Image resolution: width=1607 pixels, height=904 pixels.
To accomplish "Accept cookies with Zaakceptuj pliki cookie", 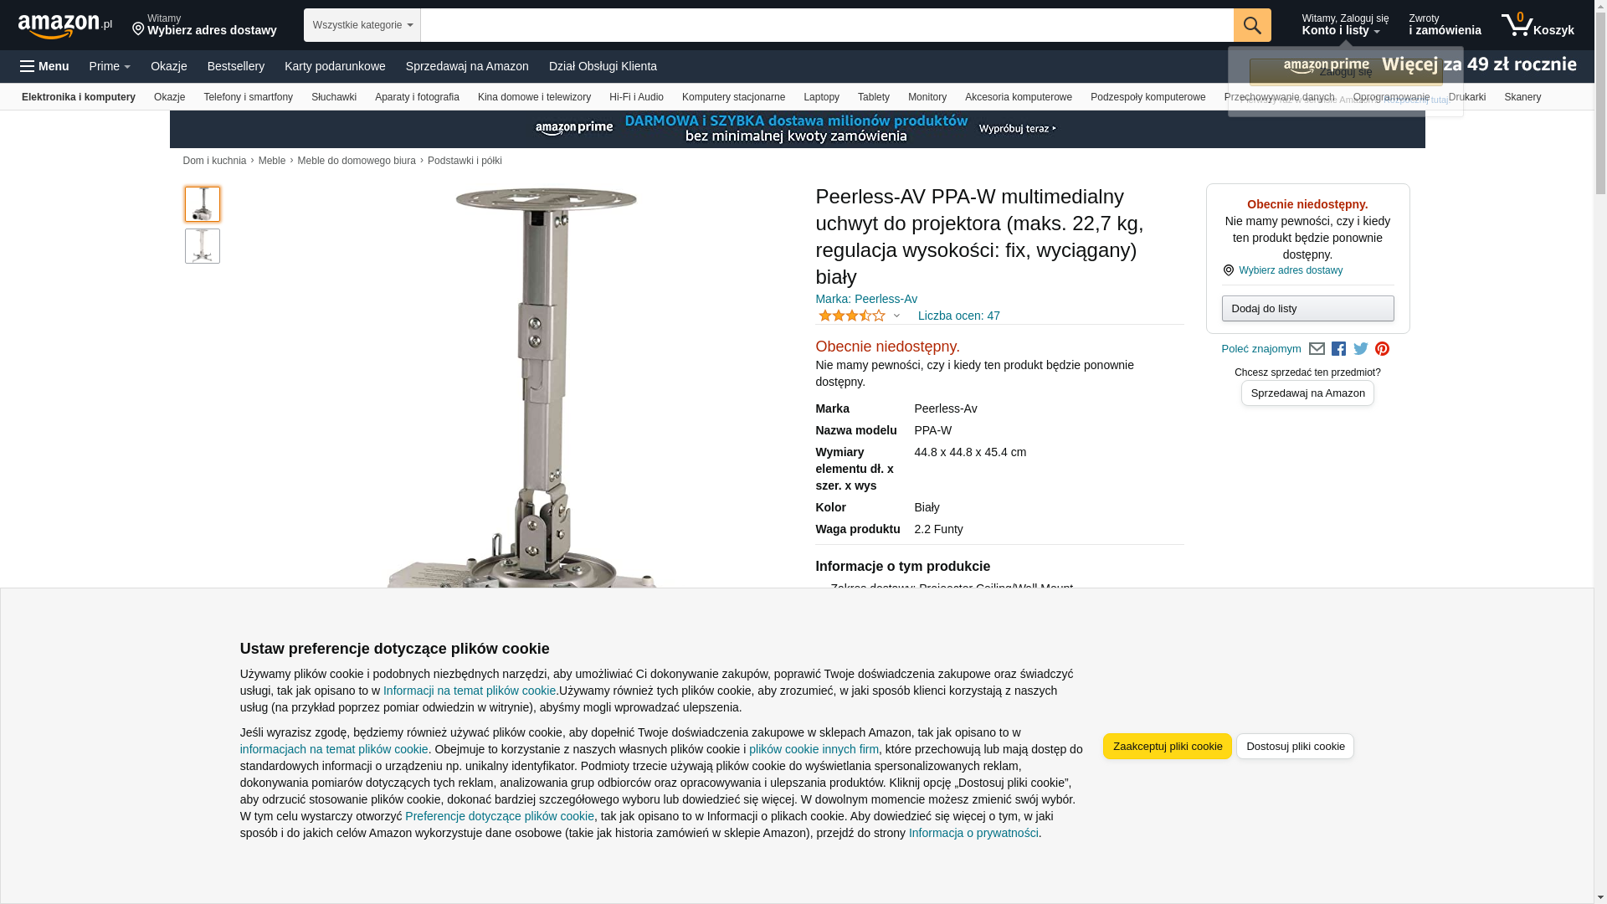I will 1167,747.
